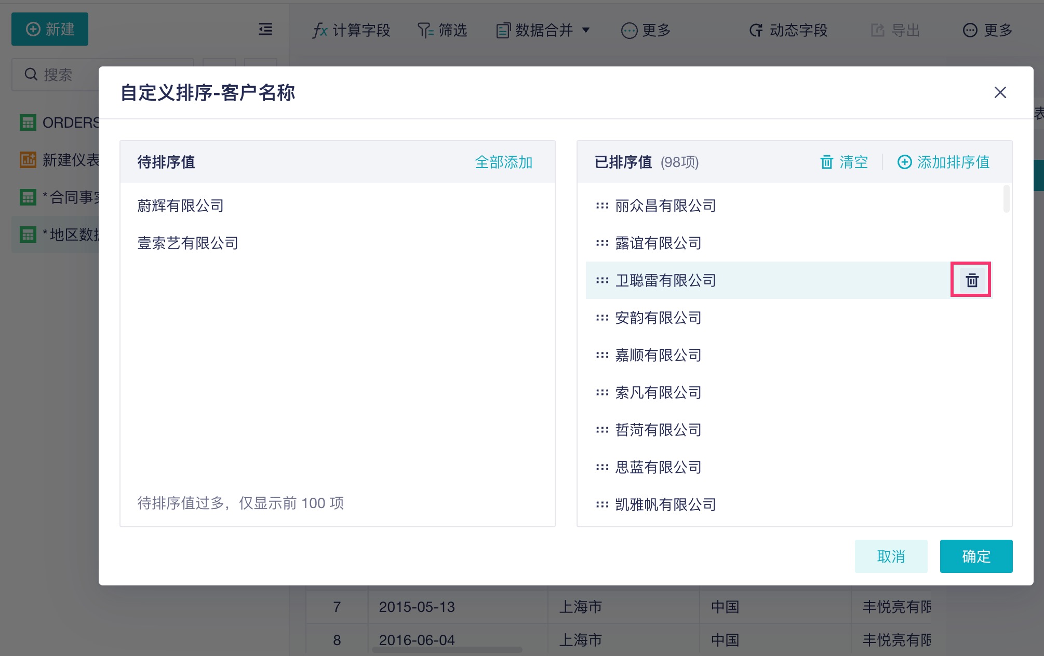Click 上海市 cell in row 7

pyautogui.click(x=623, y=607)
